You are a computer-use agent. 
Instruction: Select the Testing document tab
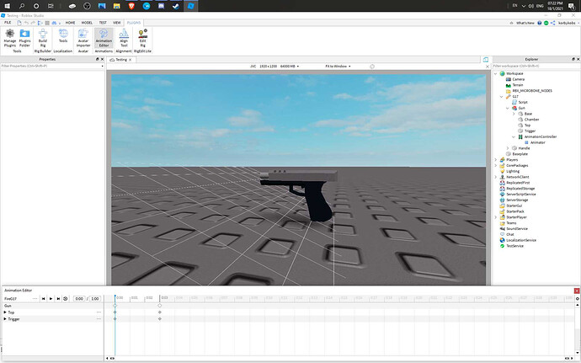tap(120, 60)
